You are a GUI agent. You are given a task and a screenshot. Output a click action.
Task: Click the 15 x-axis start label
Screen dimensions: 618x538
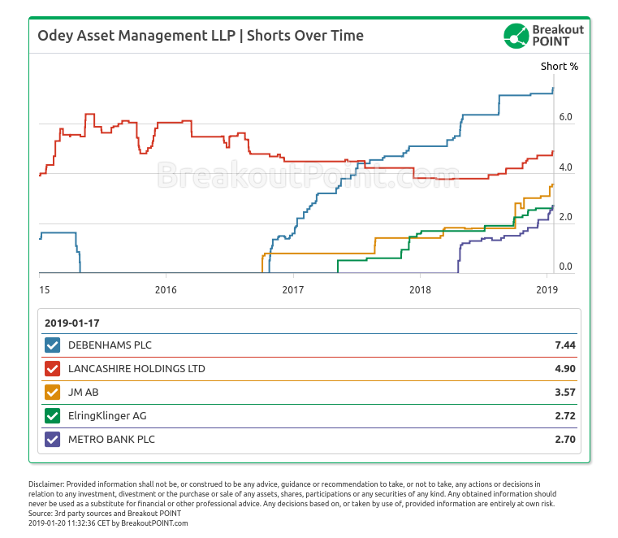tap(45, 290)
